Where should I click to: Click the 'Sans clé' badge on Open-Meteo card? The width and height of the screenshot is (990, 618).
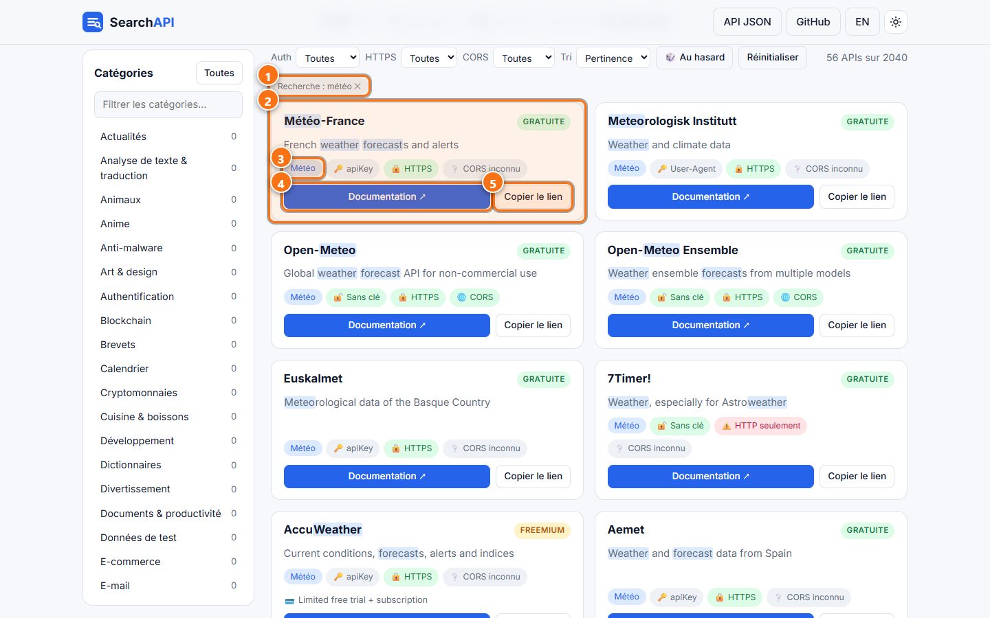coord(357,297)
